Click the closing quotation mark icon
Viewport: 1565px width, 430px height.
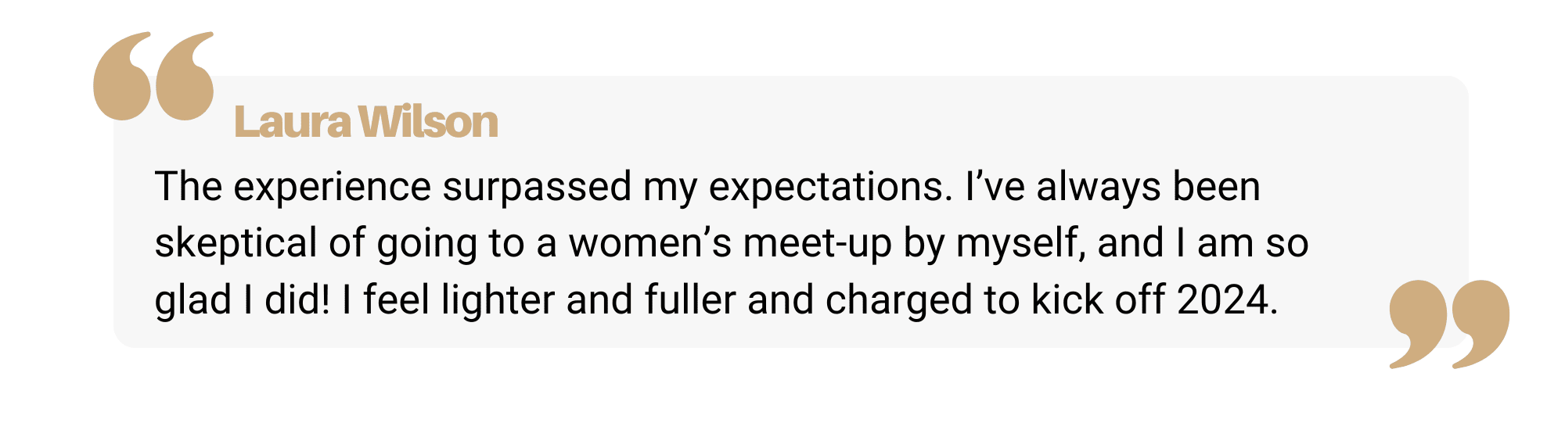click(1449, 324)
